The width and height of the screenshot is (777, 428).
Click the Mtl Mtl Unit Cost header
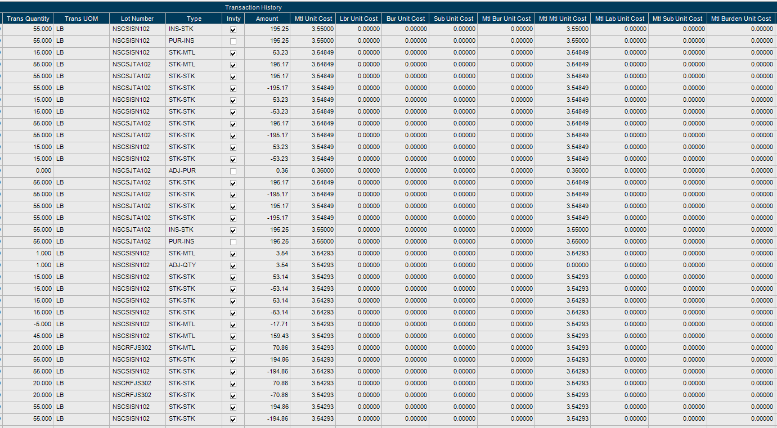coord(563,19)
